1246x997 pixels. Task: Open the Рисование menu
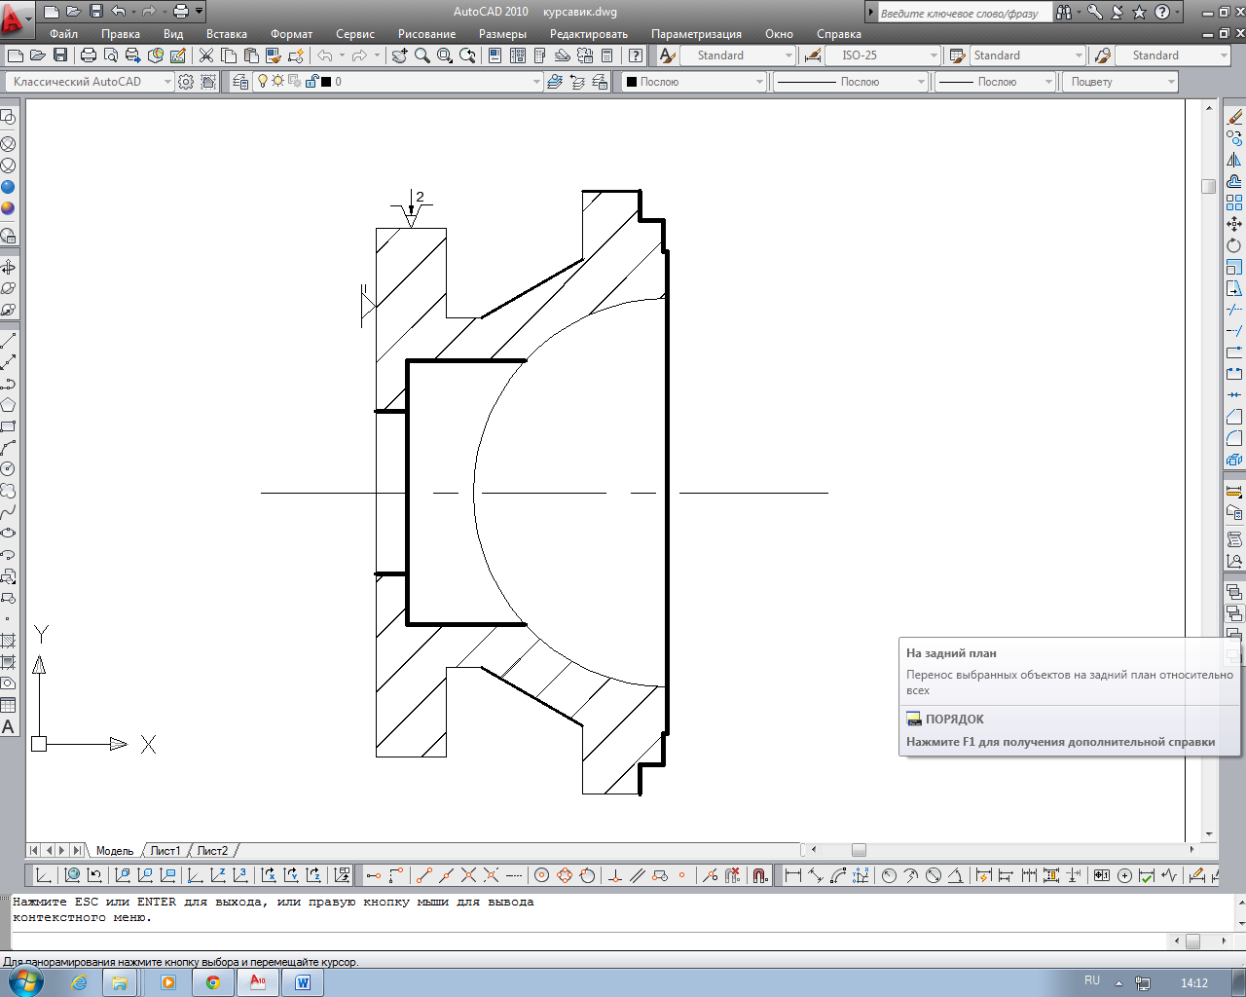[426, 34]
